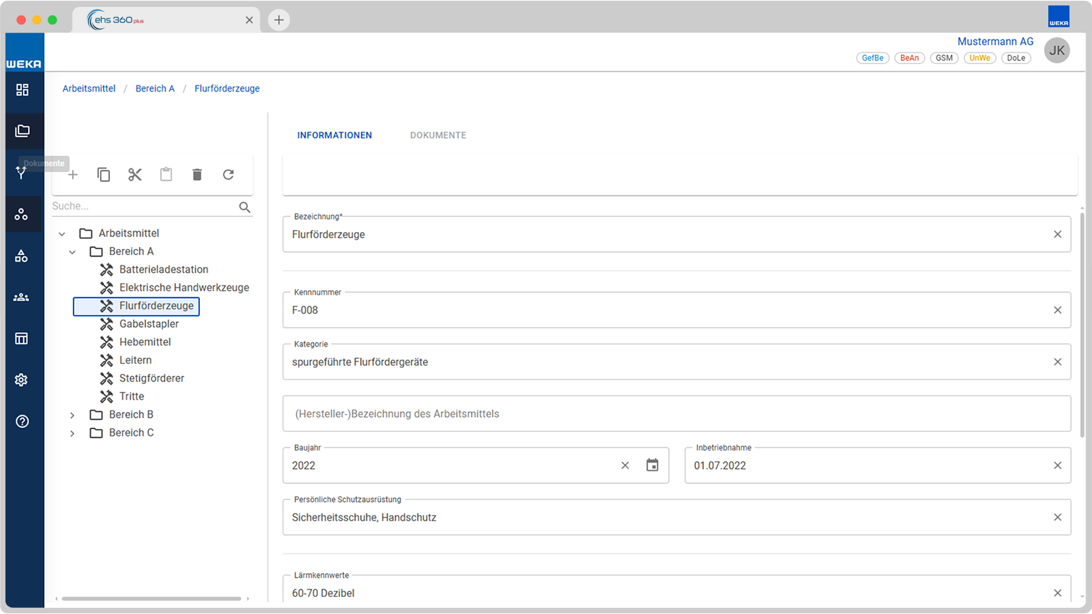The image size is (1092, 614).
Task: Toggle the UnWe module chip
Action: point(980,58)
